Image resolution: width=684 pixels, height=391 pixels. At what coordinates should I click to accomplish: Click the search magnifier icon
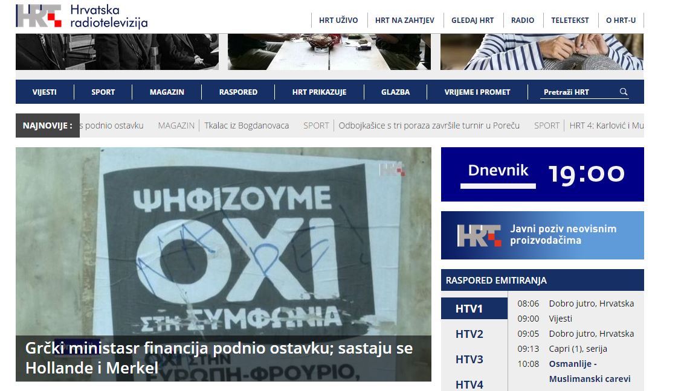624,92
